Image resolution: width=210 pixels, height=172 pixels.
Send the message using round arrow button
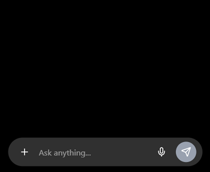tap(186, 152)
